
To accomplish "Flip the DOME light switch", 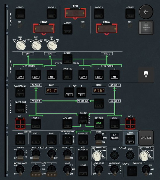I will 99,139.
